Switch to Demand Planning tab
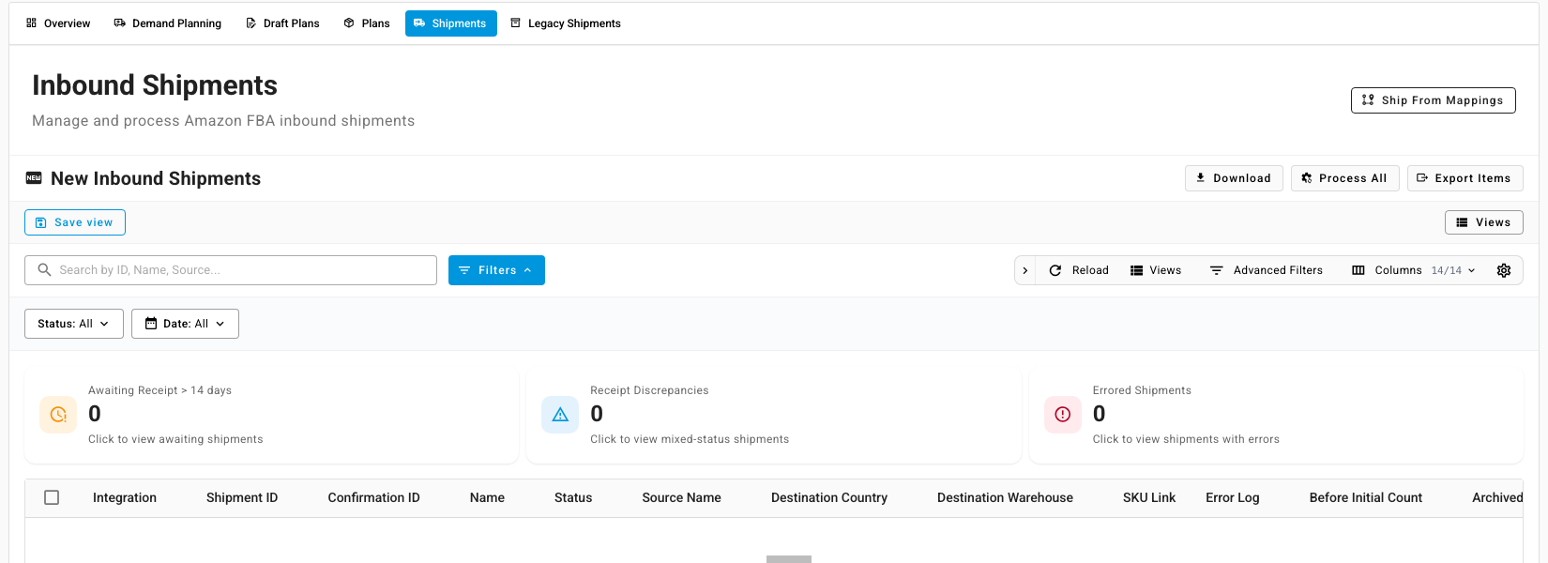 [x=168, y=23]
